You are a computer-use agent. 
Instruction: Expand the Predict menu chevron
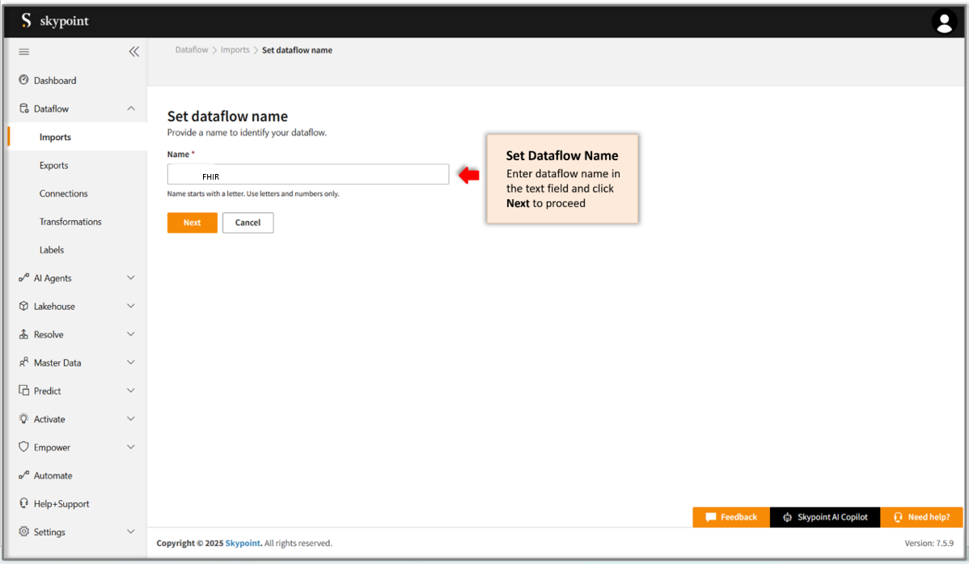point(131,391)
